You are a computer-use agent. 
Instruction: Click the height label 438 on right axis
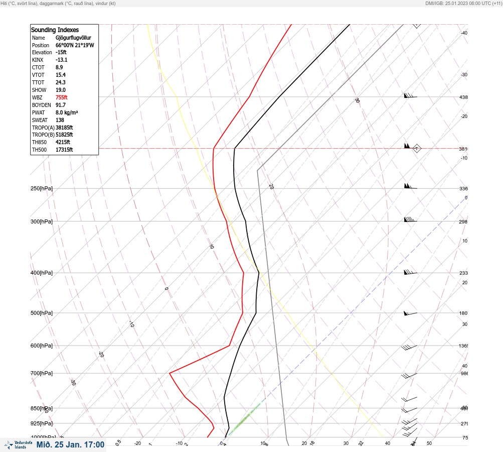click(463, 97)
